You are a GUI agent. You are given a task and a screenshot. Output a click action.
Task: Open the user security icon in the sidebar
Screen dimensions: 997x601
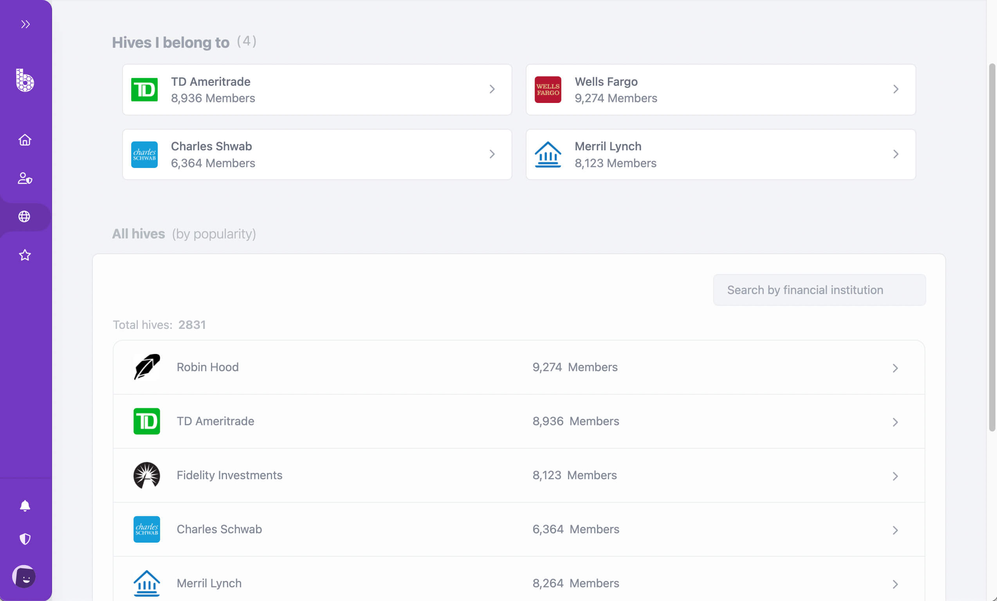pyautogui.click(x=25, y=178)
